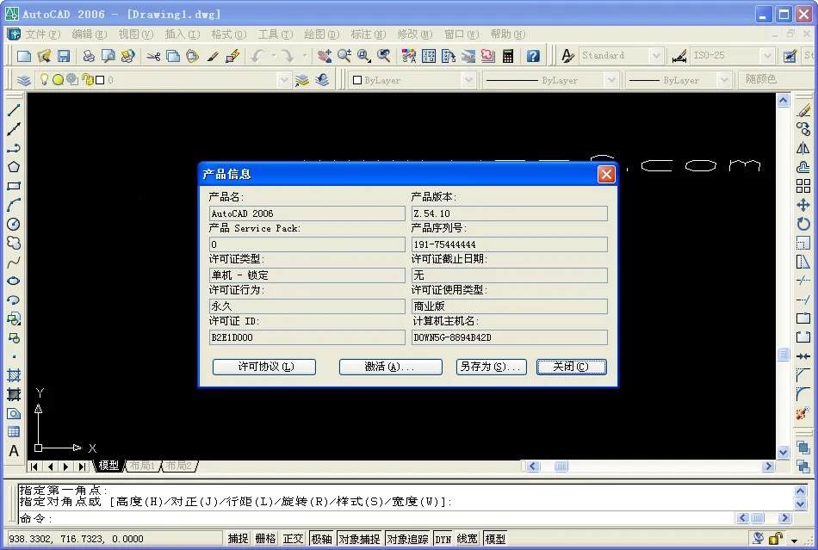Toggle 正交 ortho mode in status bar
818x550 pixels.
pyautogui.click(x=293, y=538)
